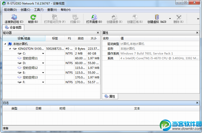
Task: Click the 名称 column header in properties
Action: coord(111,38)
